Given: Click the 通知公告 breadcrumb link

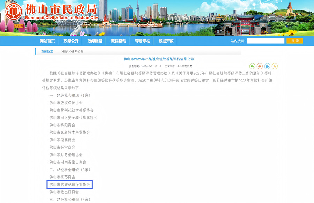Looking at the screenshot, I should tap(77, 51).
